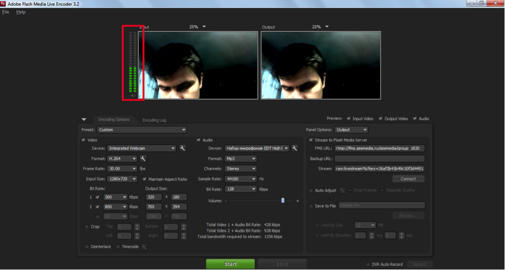This screenshot has height=270, width=505.
Task: Toggle Maintain Aspect Ratio checkbox
Action: coord(144,179)
